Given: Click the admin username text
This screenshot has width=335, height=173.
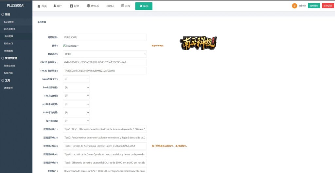Looking at the screenshot, I should point(302,6).
